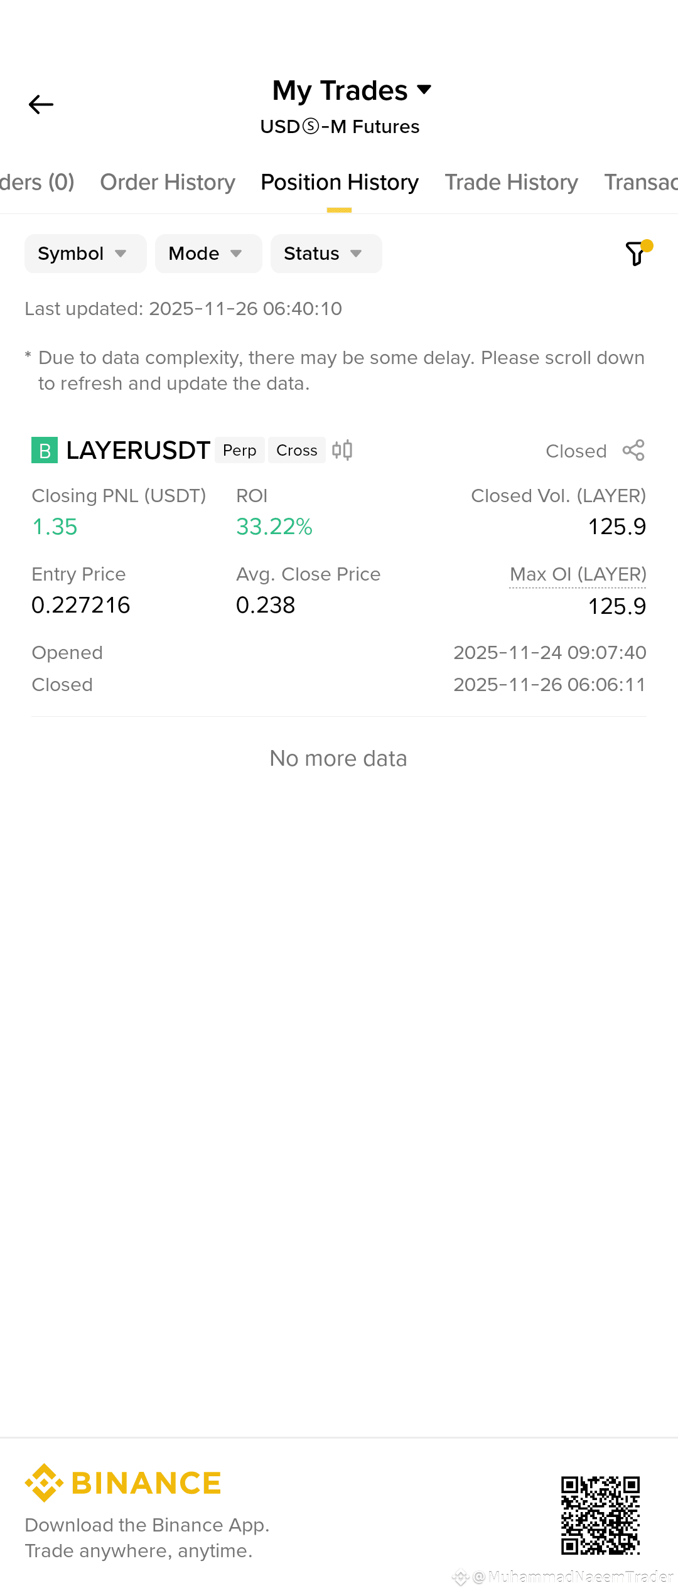The width and height of the screenshot is (678, 1593).
Task: Share the LAYERUSDT closed position
Action: tap(633, 450)
